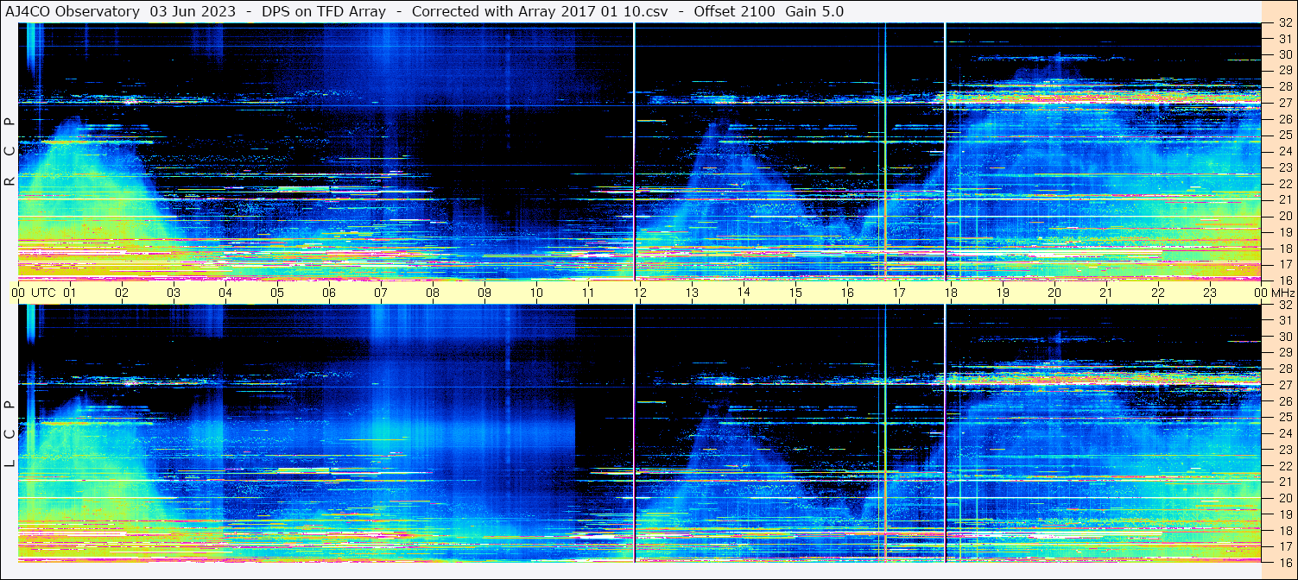Click the LCP label of the lower spectrogram
Image resolution: width=1298 pixels, height=580 pixels.
coord(9,434)
